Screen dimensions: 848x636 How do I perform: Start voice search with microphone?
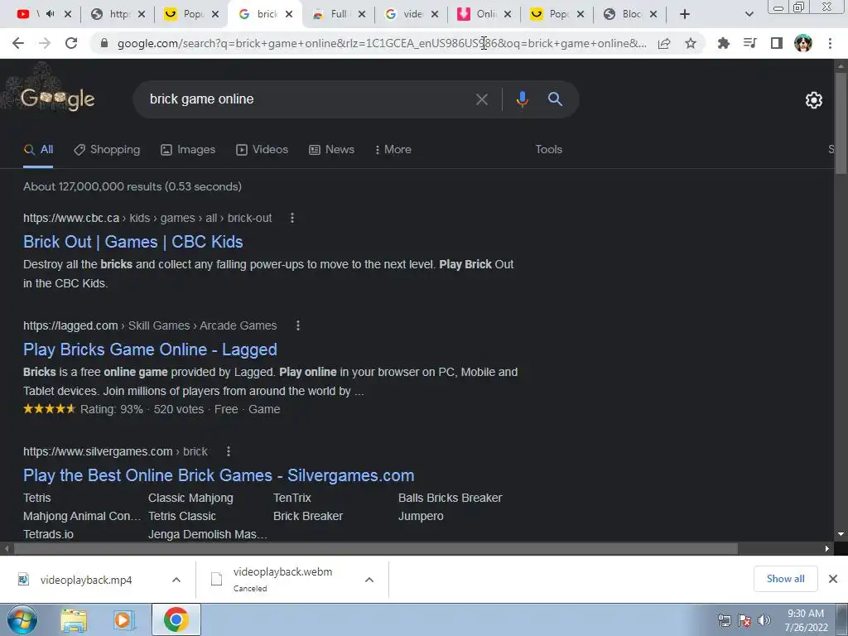[x=522, y=99]
